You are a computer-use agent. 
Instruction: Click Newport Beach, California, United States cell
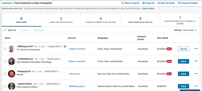pyautogui.click(x=116, y=86)
